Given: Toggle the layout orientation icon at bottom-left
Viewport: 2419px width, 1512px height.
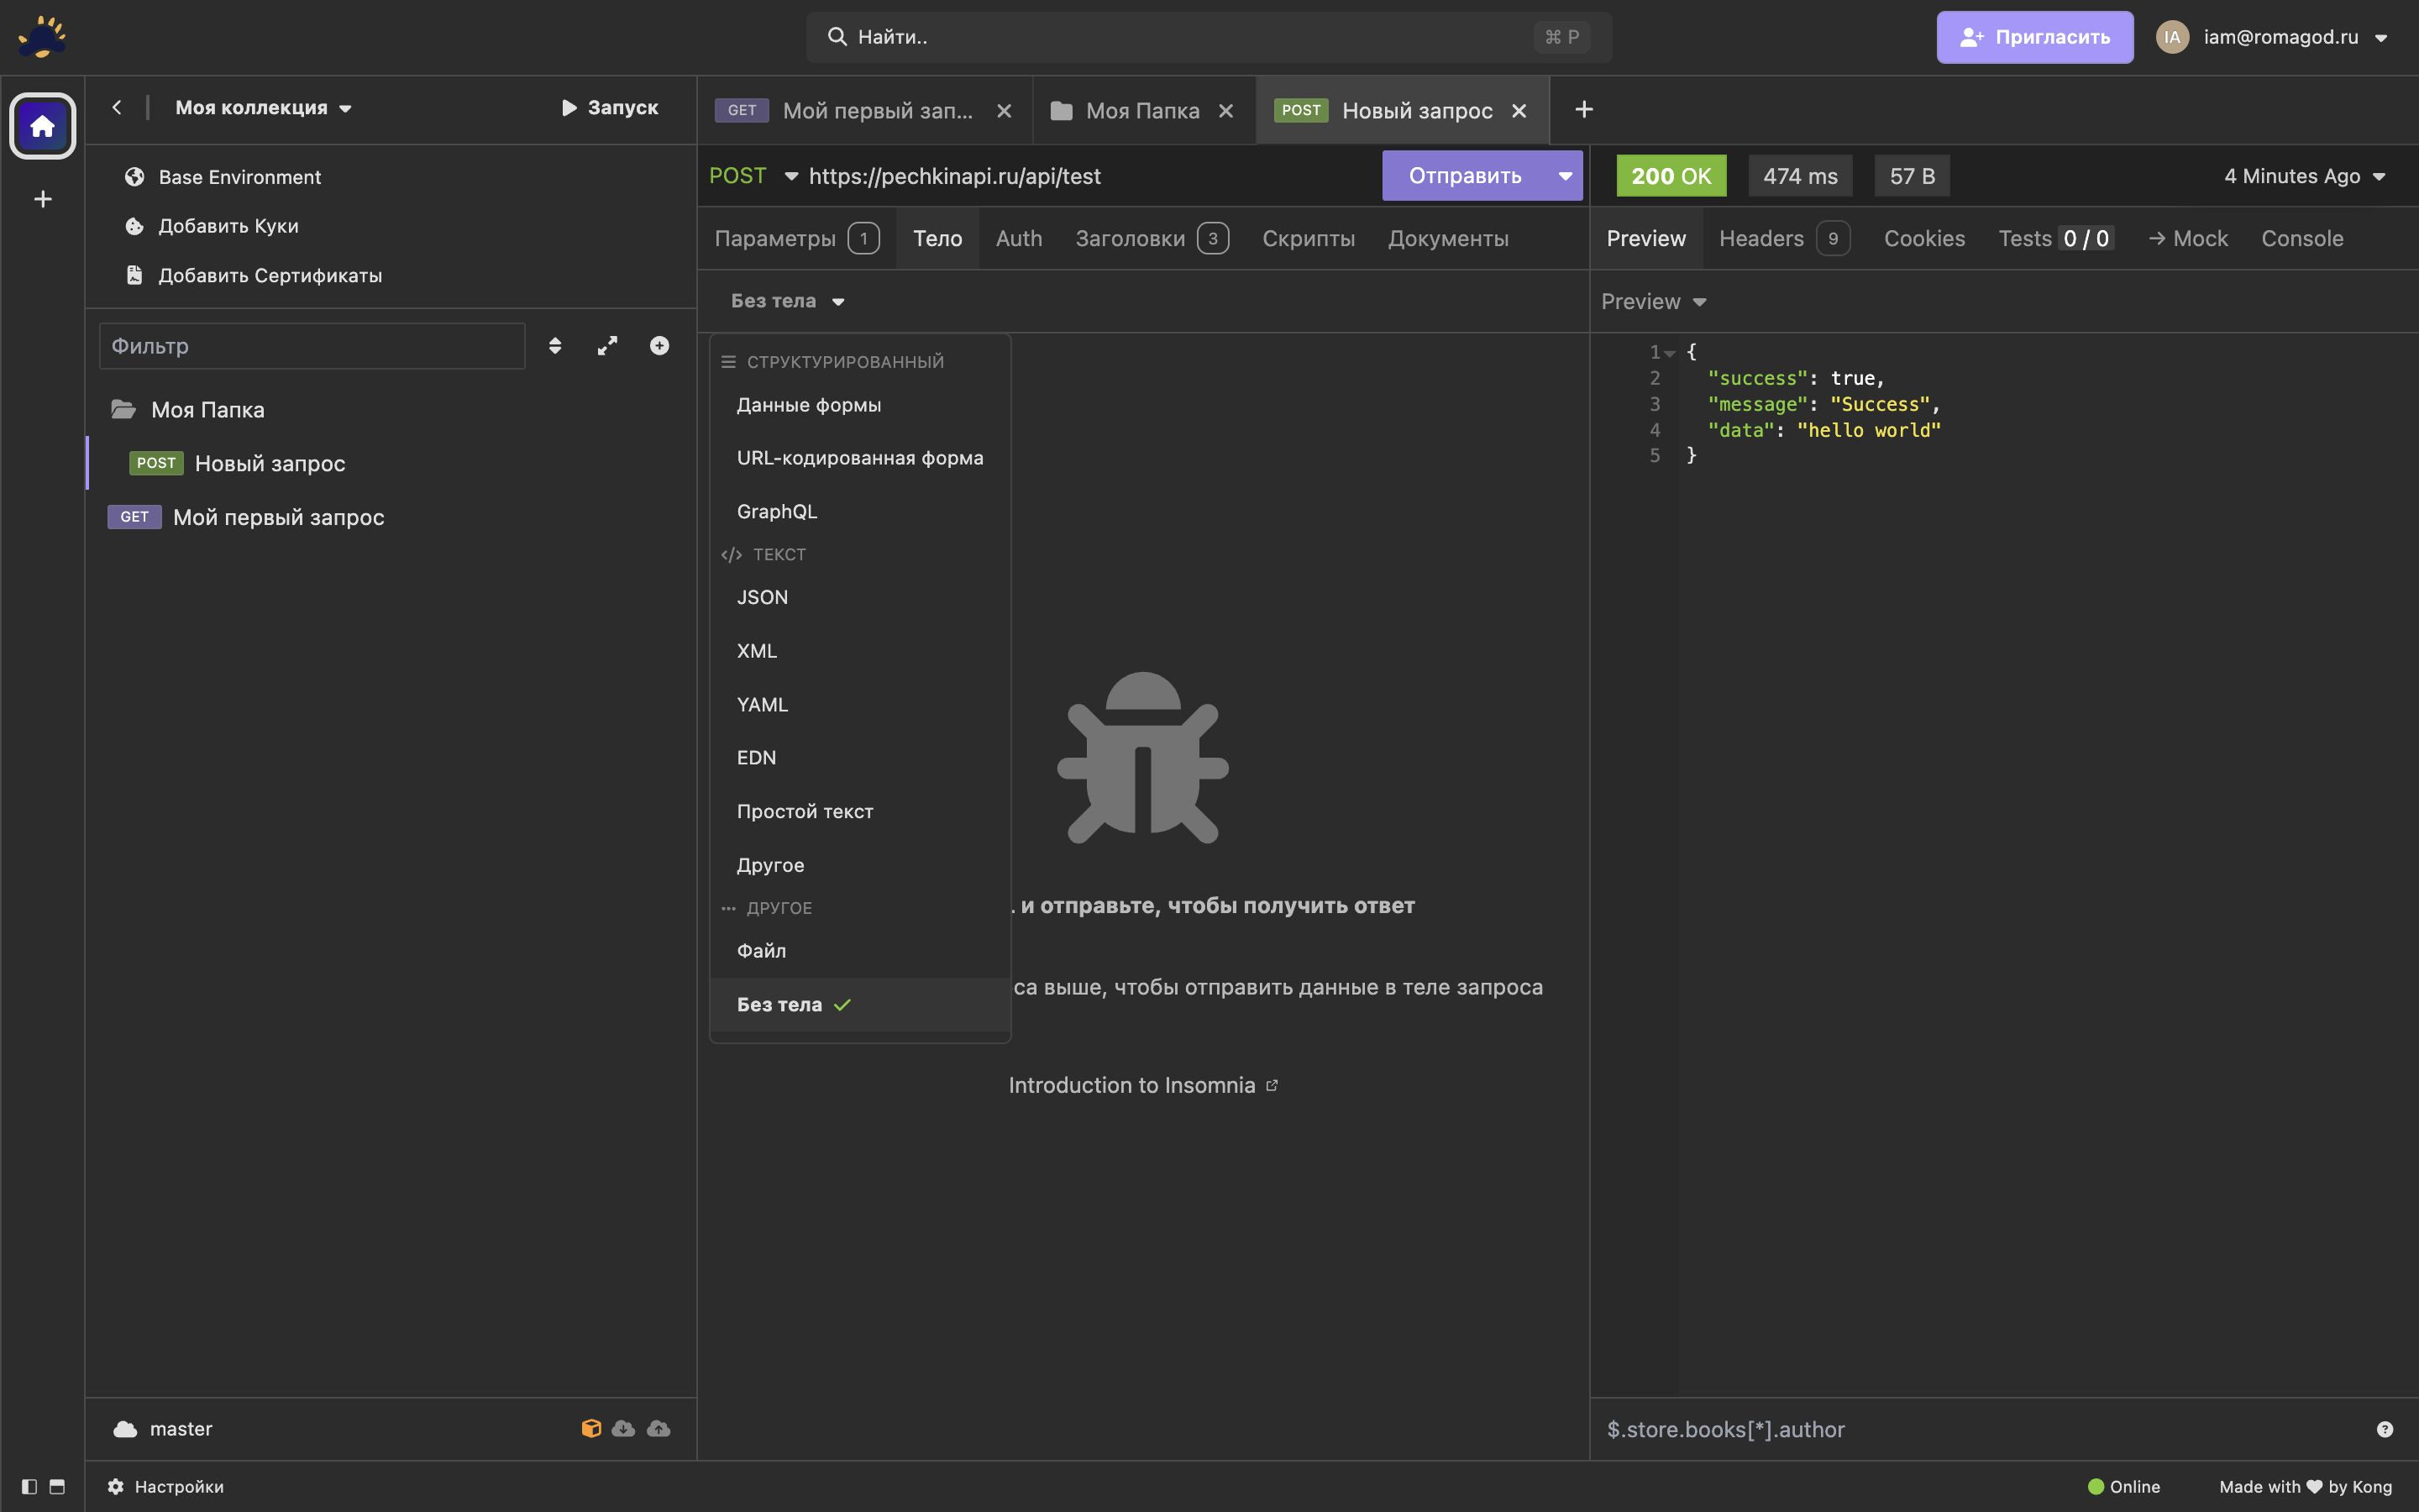Looking at the screenshot, I should click(57, 1486).
